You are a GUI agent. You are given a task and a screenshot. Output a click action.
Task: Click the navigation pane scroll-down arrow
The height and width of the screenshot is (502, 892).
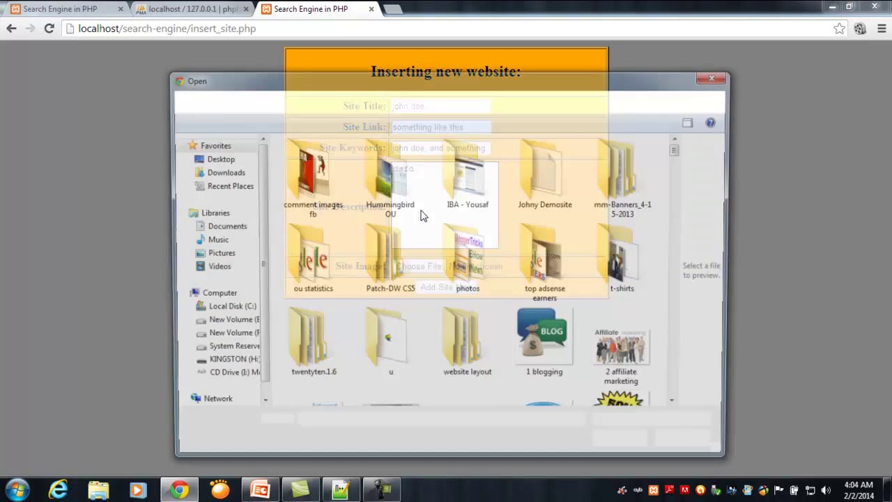(265, 400)
